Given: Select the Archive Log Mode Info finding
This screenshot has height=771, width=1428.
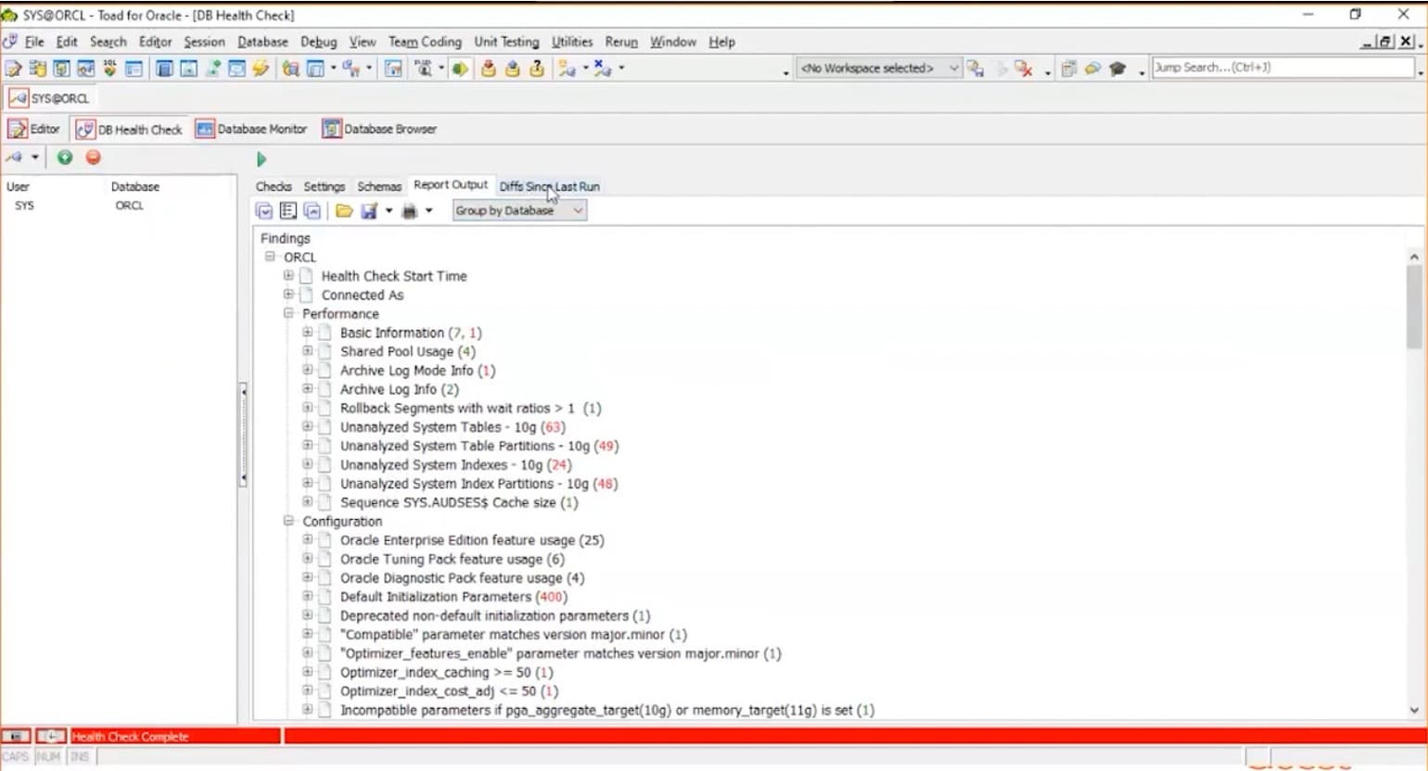Looking at the screenshot, I should tap(417, 371).
